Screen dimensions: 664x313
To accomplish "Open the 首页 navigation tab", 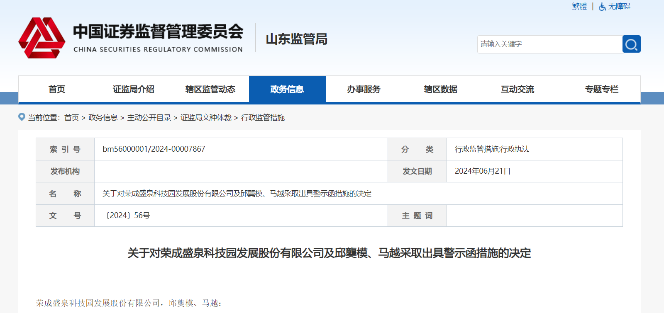I will click(57, 89).
